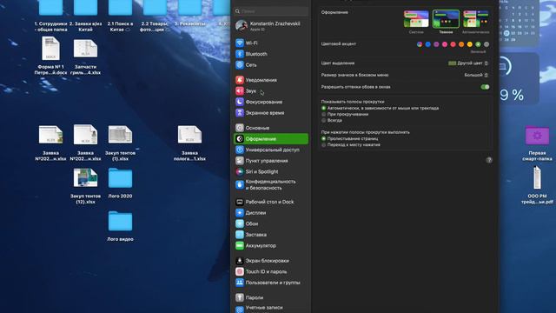556x313 pixels.
Task: Select the Форма № 1 docx file
Action: [x=50, y=56]
